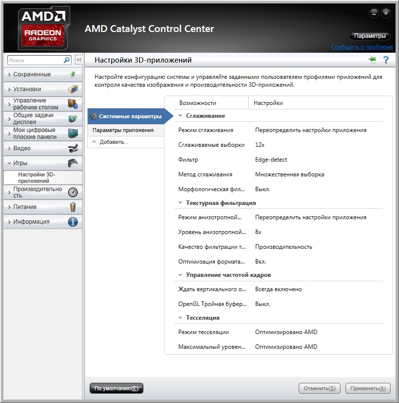Select Системные параметры tab

click(x=130, y=117)
